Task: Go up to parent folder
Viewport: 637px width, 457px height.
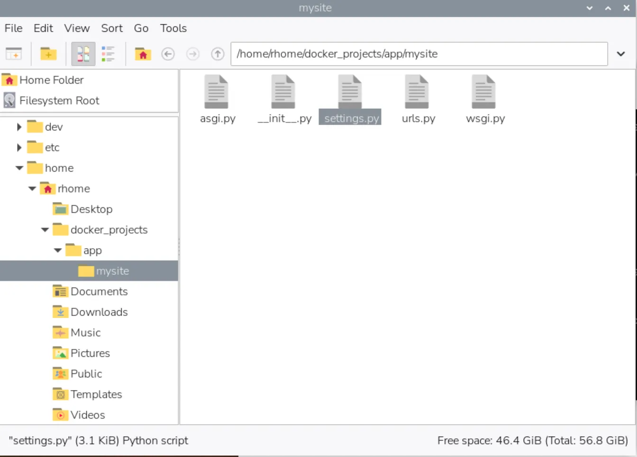Action: pyautogui.click(x=218, y=54)
